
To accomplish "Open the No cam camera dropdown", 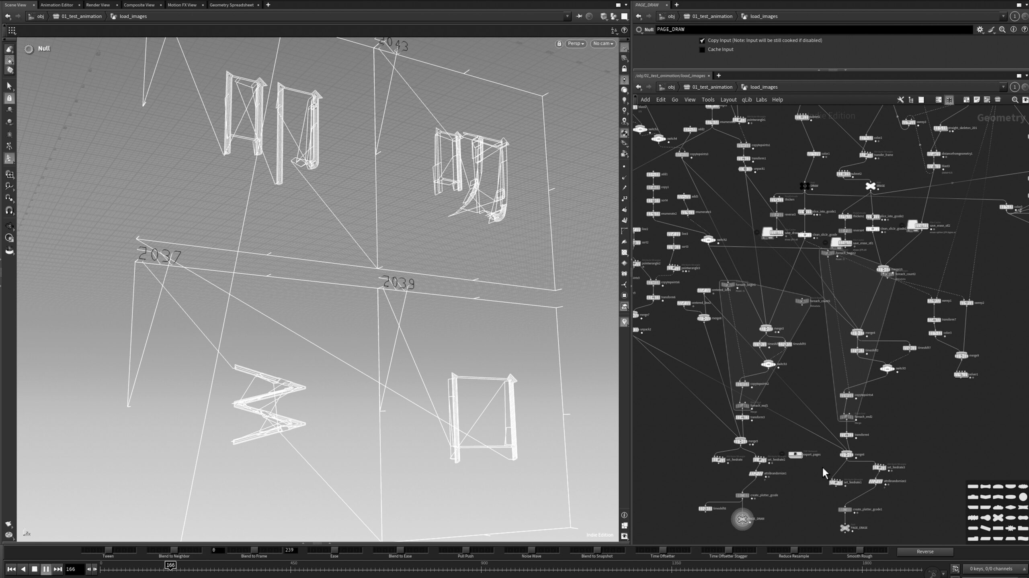I will [603, 44].
